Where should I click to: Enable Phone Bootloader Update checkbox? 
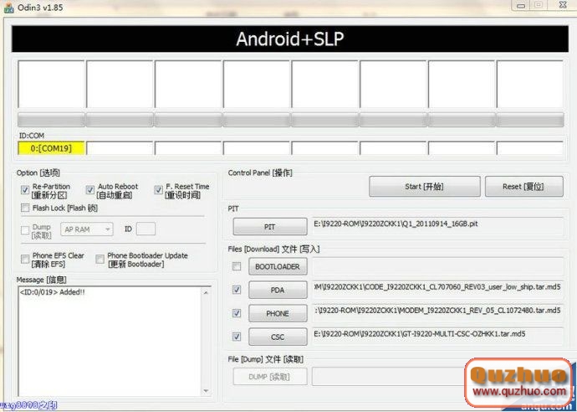click(x=100, y=259)
